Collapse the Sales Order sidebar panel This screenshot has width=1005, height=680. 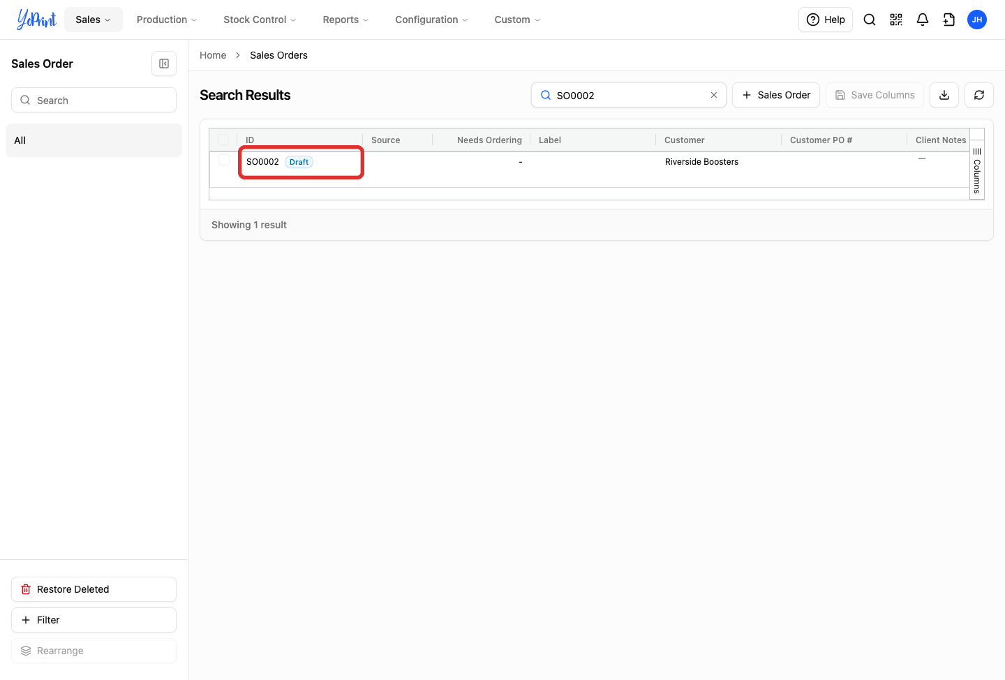pos(164,64)
